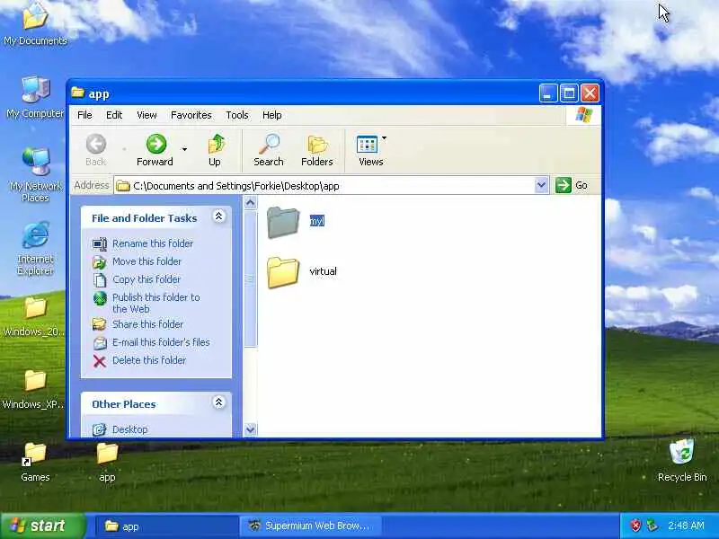
Task: Collapse the Other Places panel
Action: click(218, 402)
